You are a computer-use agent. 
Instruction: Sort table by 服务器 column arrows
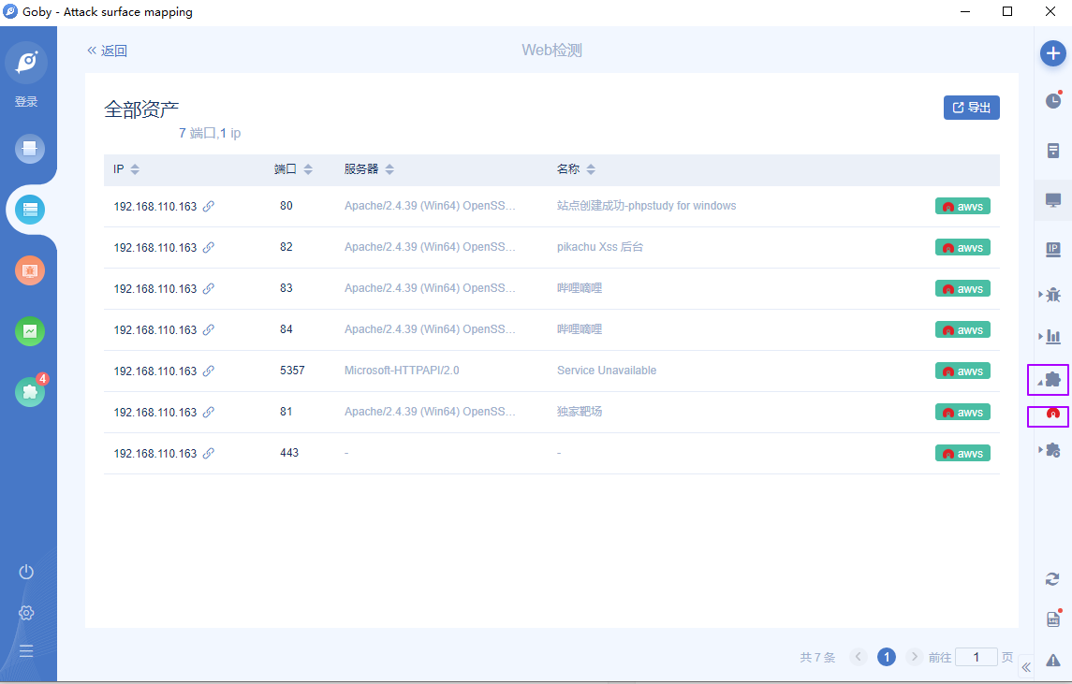389,169
